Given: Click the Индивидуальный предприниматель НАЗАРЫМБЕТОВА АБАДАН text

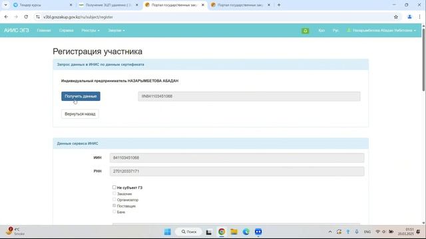Looking at the screenshot, I should 120,81.
